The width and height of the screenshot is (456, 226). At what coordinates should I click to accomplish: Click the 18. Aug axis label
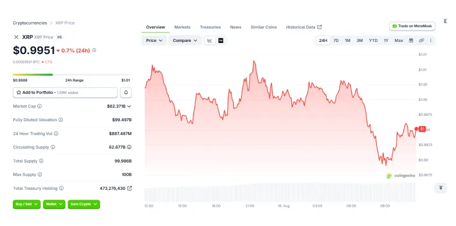283,206
